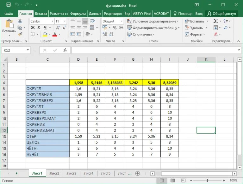This screenshot has width=243, height=184.
Task: Decrease decimal places
Action: [111, 34]
